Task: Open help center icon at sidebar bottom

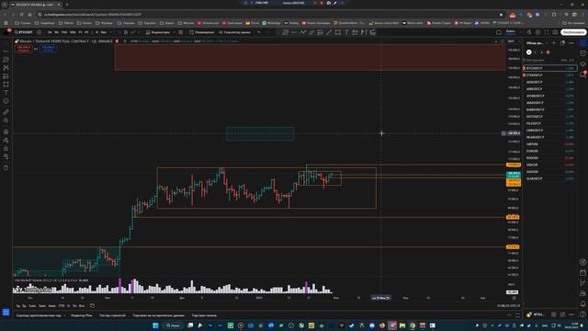Action: (582, 314)
